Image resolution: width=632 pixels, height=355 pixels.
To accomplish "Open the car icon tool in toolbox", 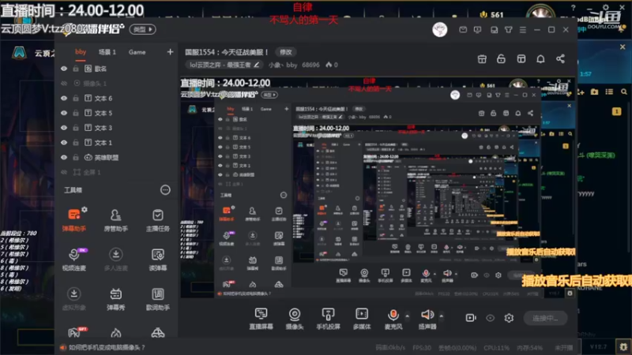I will click(x=157, y=333).
